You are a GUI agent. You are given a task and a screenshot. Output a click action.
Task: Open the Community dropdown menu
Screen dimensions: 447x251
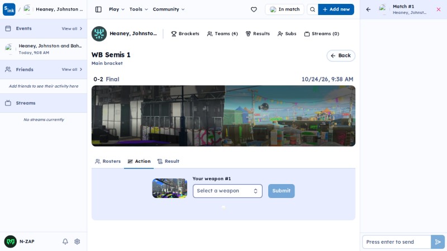coord(169,9)
